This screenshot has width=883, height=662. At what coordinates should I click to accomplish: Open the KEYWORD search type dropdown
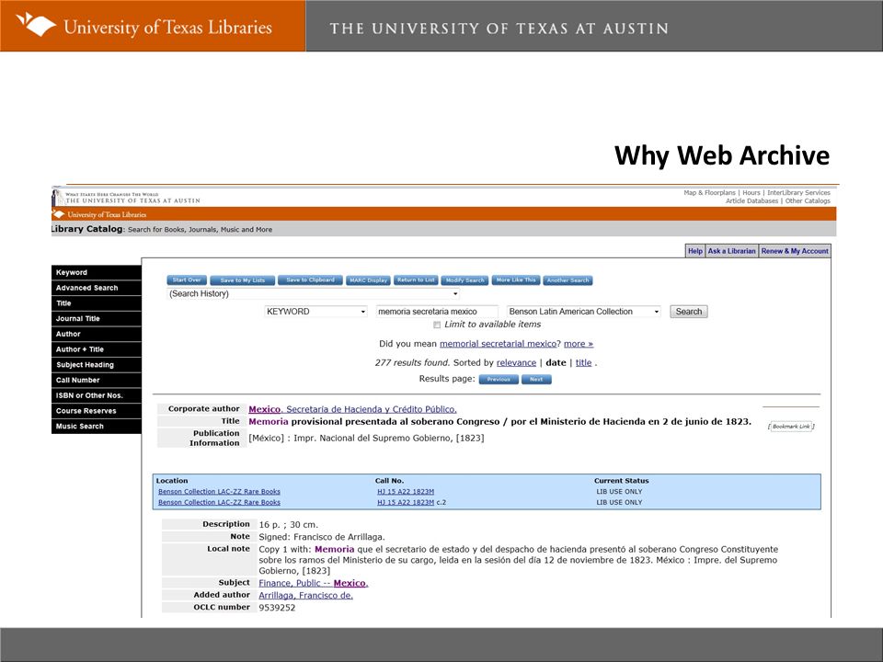[315, 312]
